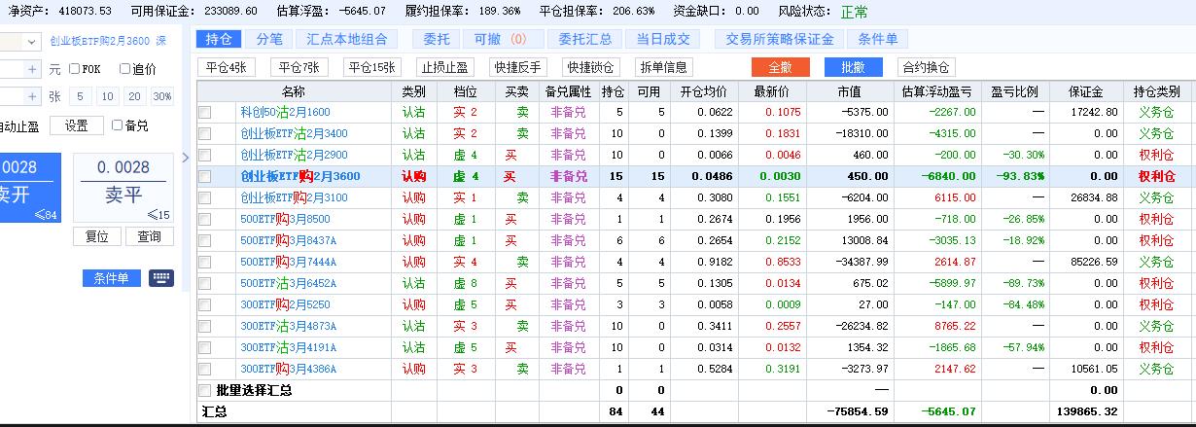
Task: Click the plus stepper beside 元
Action: point(32,69)
